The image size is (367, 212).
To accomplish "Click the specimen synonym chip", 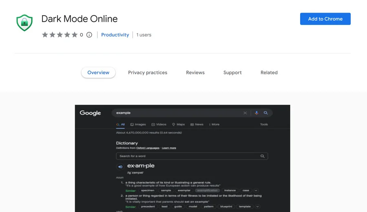I will click(148, 190).
